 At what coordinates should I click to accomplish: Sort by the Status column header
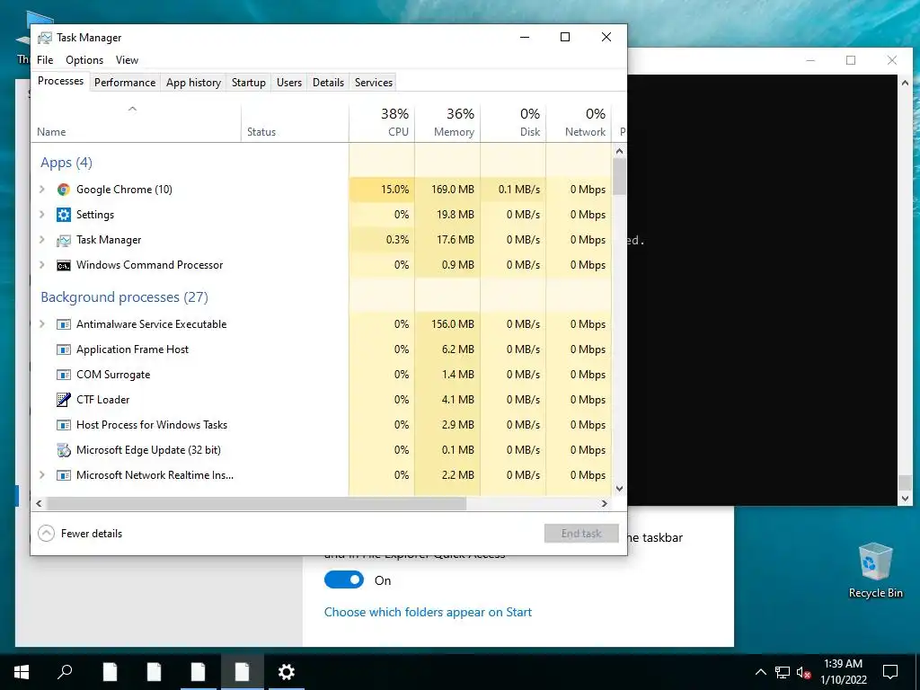pos(295,122)
